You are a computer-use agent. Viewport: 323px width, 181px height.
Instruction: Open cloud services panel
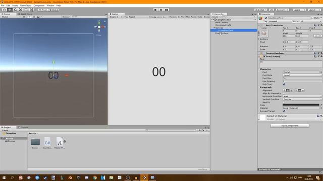(272, 10)
